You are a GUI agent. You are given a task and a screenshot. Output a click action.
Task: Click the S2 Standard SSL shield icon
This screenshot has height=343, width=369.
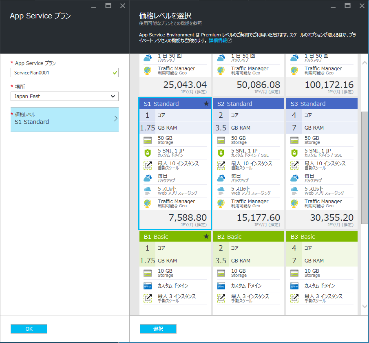tap(221, 153)
